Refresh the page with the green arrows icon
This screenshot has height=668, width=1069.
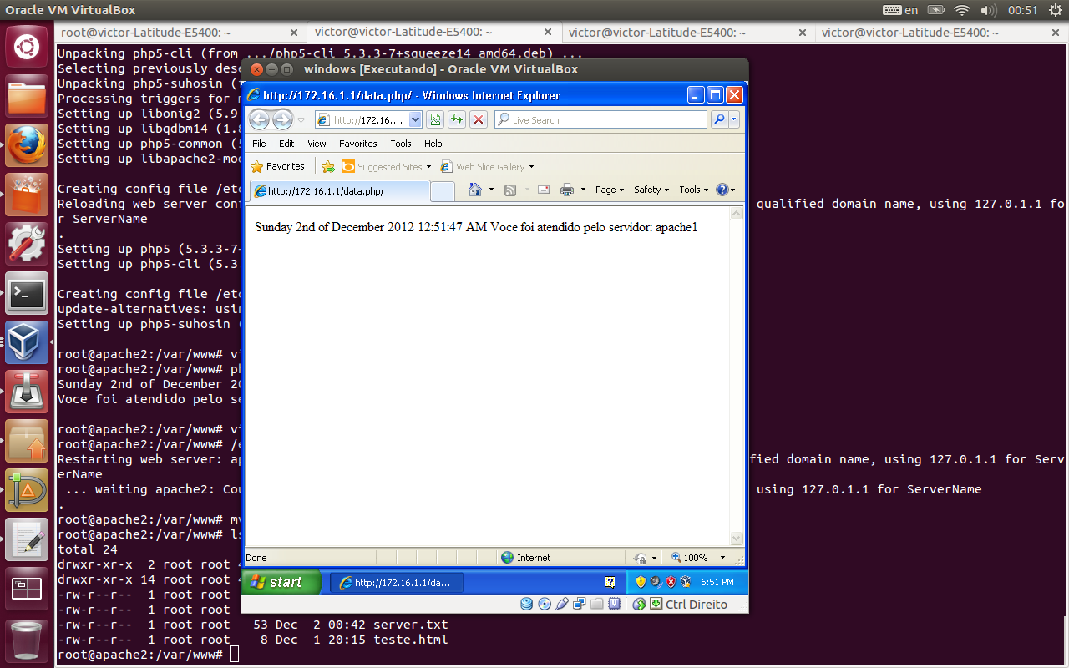point(456,120)
